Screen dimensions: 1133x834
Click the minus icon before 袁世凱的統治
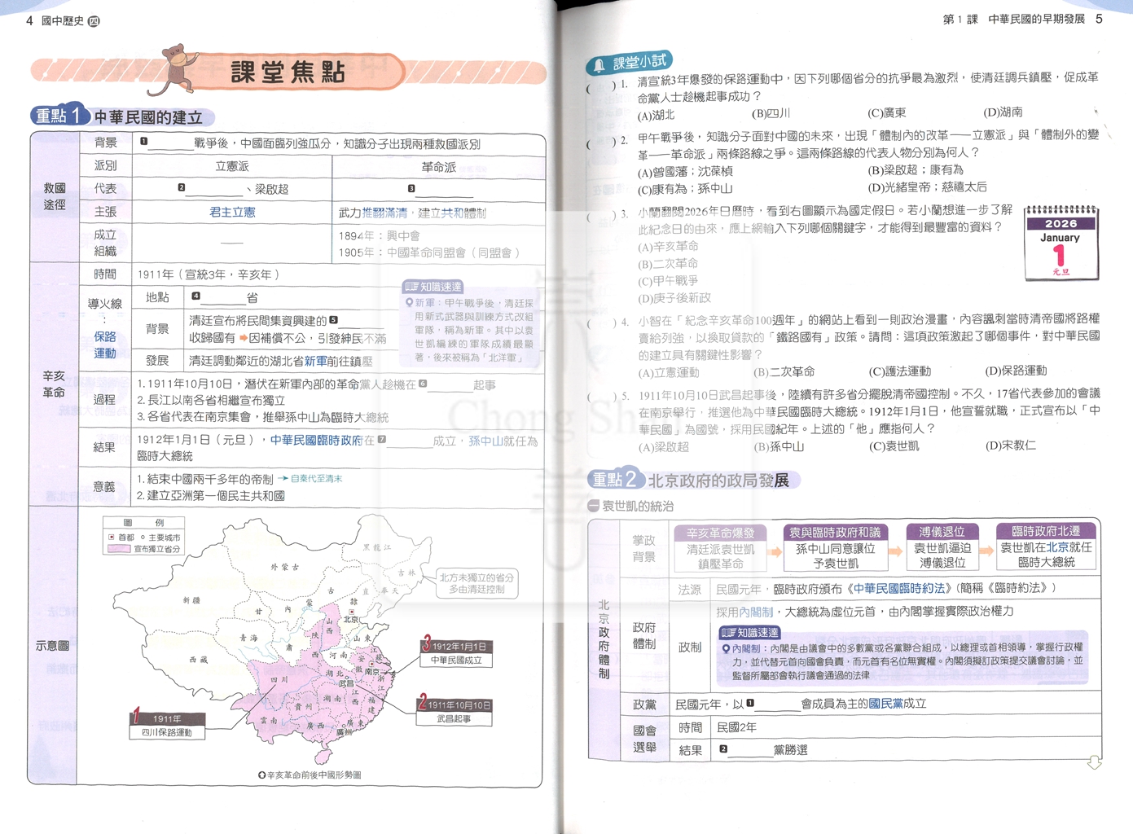pos(594,506)
